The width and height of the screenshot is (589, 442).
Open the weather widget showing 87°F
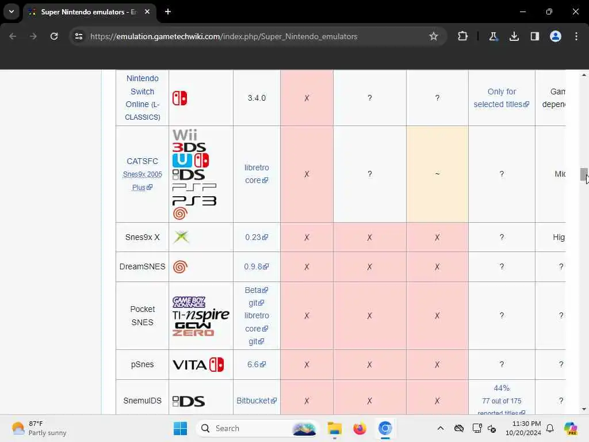click(x=39, y=428)
